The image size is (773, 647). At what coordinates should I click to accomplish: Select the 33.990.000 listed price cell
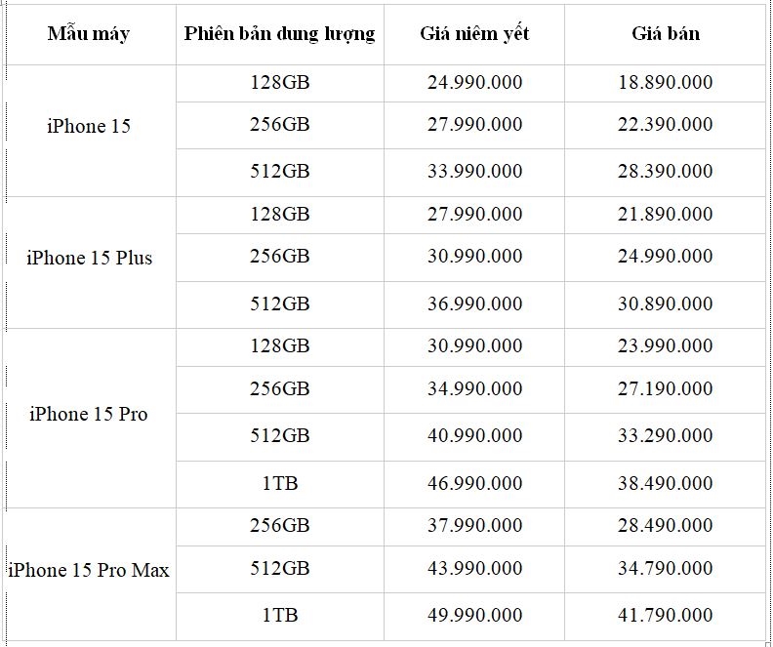pos(474,173)
